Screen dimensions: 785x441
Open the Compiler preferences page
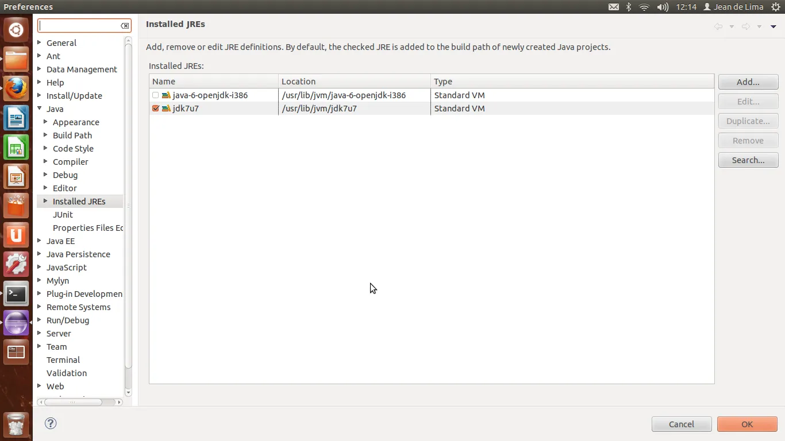click(71, 162)
